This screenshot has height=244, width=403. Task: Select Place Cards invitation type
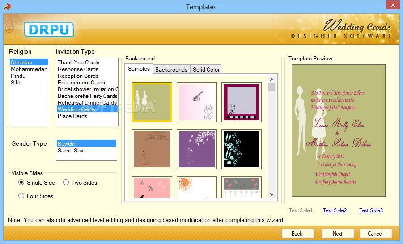87,116
